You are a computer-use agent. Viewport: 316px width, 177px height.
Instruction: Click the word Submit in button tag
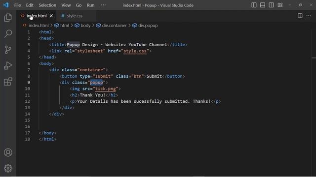[154, 76]
